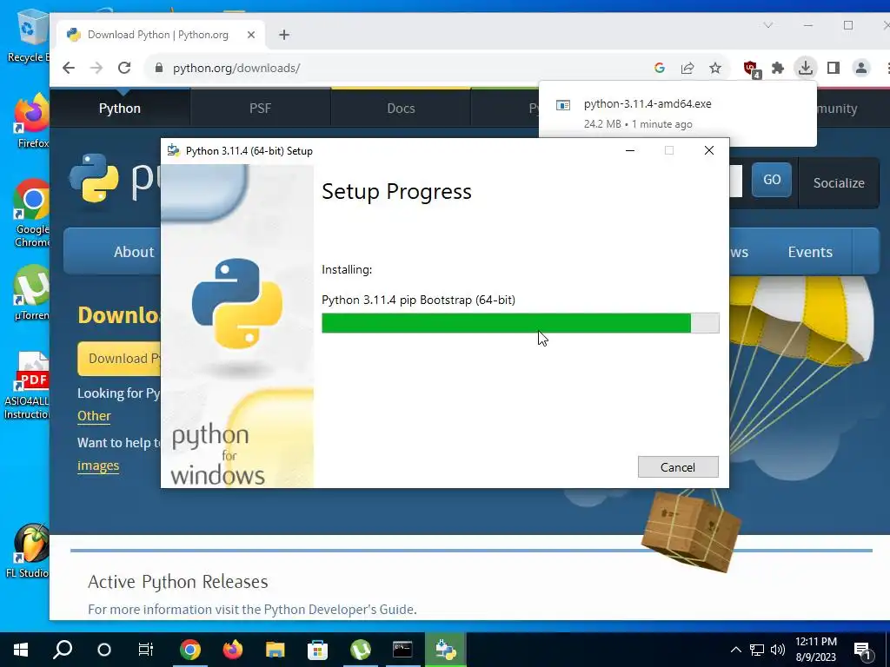Cancel the Python setup installation

678,466
